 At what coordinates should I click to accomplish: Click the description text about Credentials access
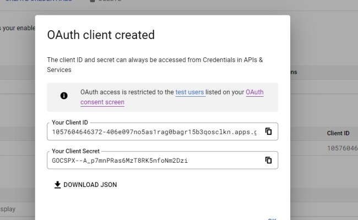(x=155, y=65)
